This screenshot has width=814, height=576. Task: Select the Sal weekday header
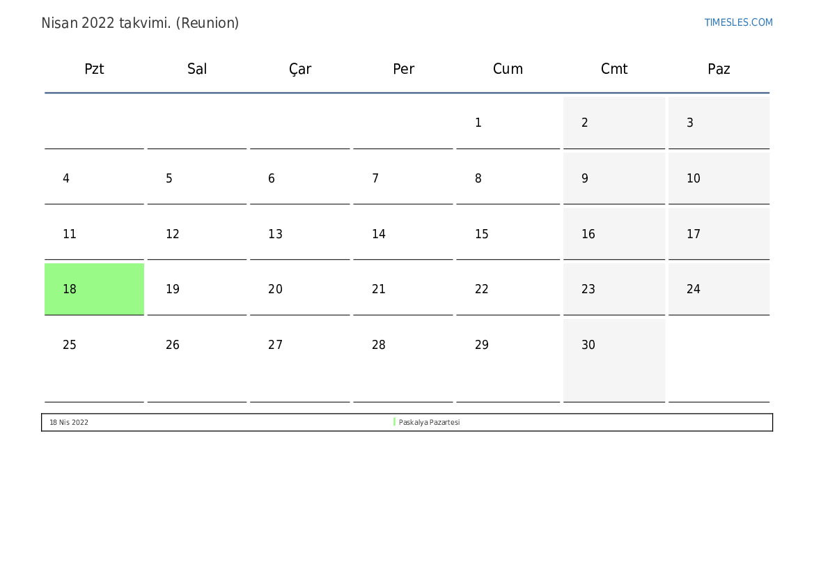pyautogui.click(x=197, y=69)
